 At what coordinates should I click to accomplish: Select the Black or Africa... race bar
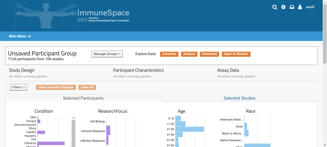(x=246, y=133)
